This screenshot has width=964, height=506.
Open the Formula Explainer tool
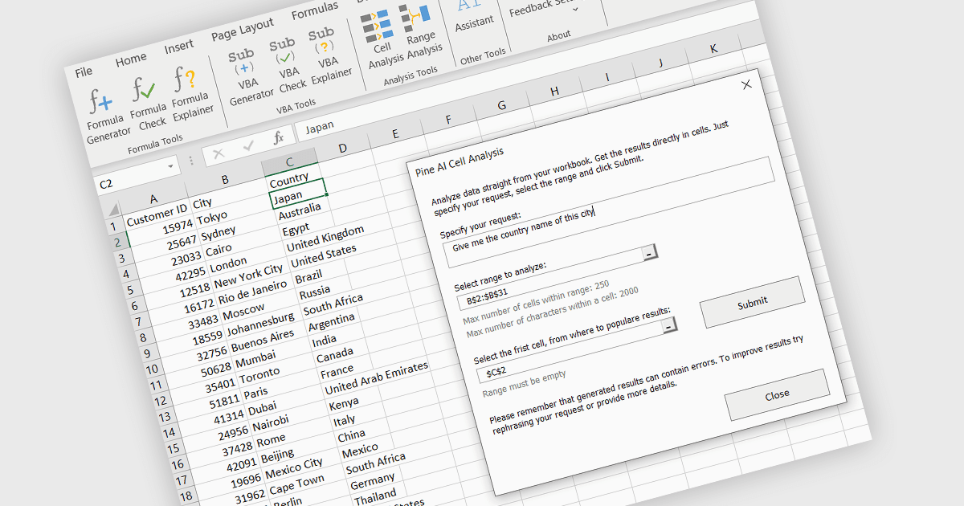(190, 95)
